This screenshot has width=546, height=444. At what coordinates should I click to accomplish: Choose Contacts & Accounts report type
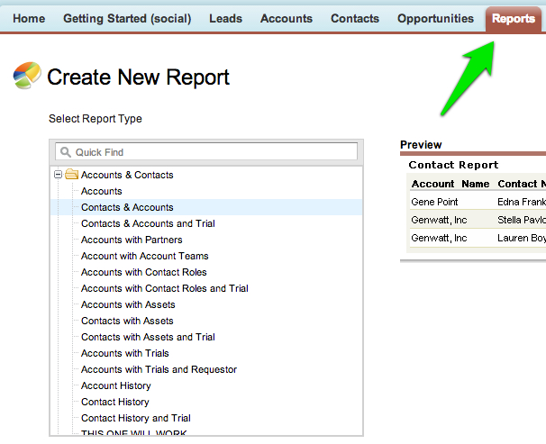127,207
